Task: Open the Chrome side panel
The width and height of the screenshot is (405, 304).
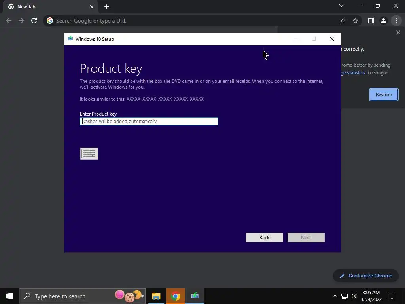Action: (x=371, y=21)
